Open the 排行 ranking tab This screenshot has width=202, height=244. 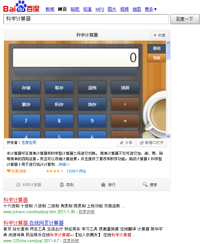[x=108, y=185]
